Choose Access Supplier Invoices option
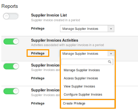The height and width of the screenshot is (110, 138). tap(81, 78)
